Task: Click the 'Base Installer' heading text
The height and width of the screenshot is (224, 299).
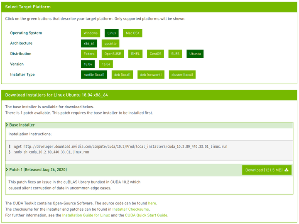Action: click(x=22, y=125)
